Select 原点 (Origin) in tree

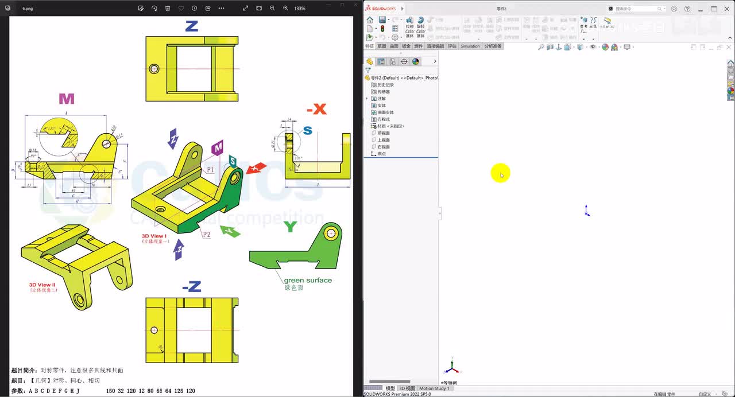click(x=378, y=154)
